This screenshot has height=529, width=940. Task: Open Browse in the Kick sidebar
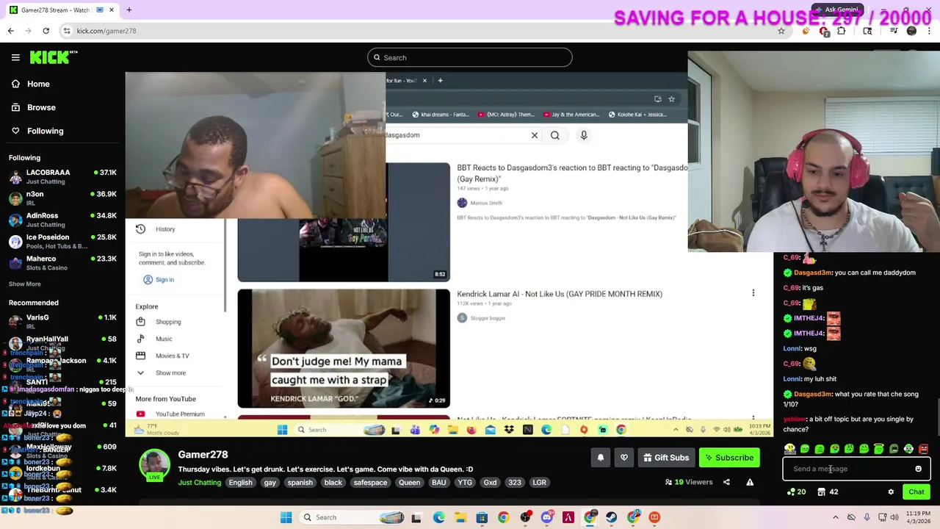[x=33, y=107]
